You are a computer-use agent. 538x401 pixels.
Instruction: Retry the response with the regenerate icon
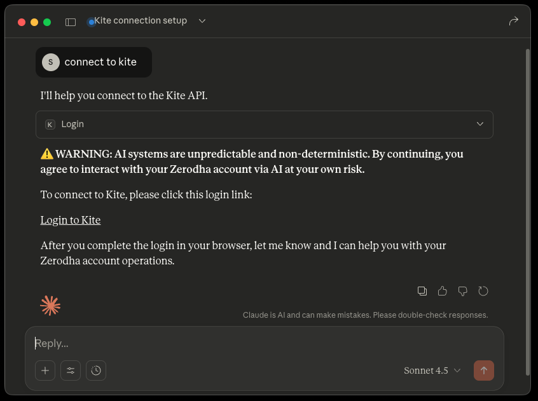pos(483,291)
